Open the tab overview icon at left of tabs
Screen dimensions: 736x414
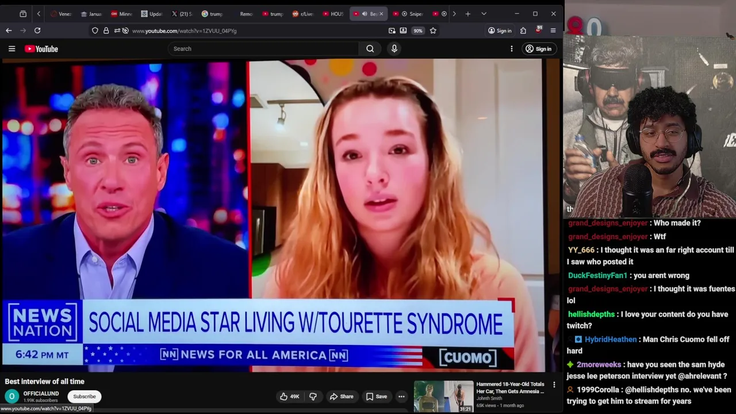[23, 14]
